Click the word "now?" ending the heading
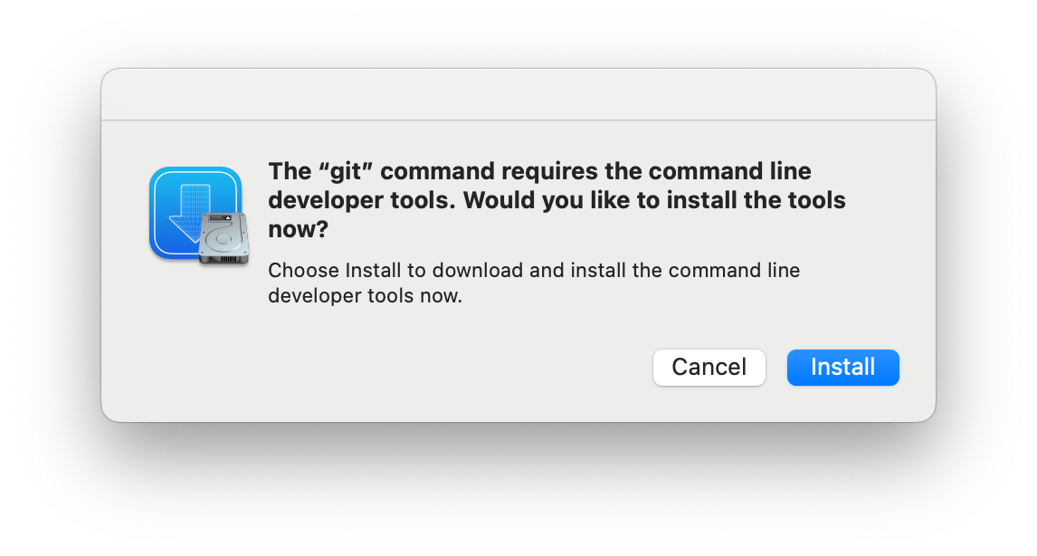Viewport: 1037px width, 556px height. (299, 230)
